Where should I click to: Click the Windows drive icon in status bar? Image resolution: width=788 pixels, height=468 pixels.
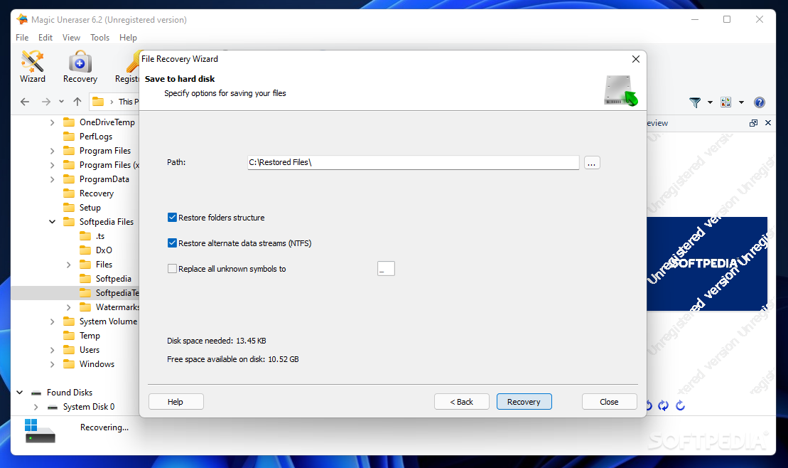point(40,431)
